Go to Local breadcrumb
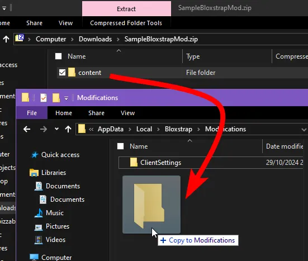This screenshot has height=261, width=308. (144, 129)
